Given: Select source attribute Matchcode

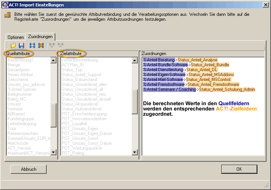Looking at the screenshot, I should 18,143.
